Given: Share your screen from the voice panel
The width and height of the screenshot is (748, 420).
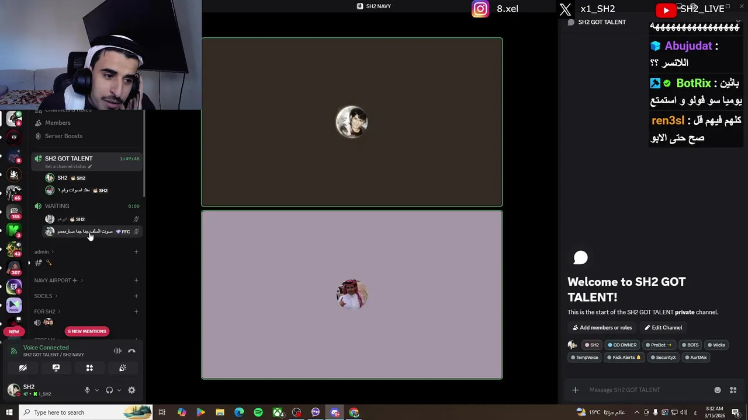Looking at the screenshot, I should [x=56, y=368].
